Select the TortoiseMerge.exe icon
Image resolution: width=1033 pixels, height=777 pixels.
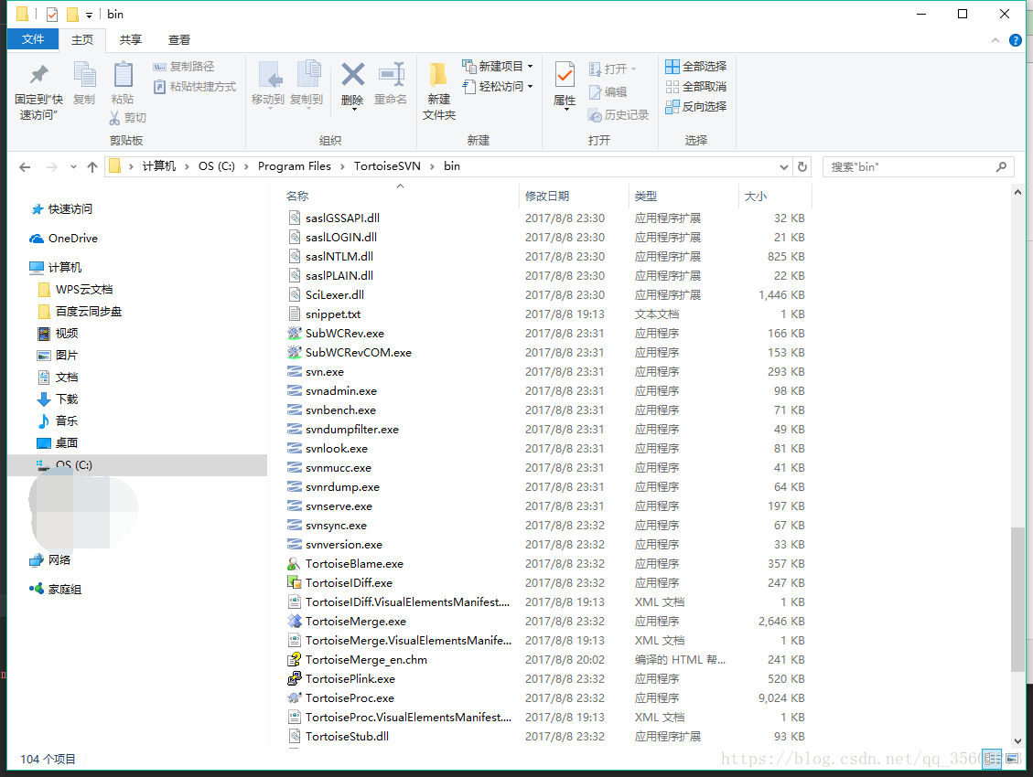pos(295,621)
